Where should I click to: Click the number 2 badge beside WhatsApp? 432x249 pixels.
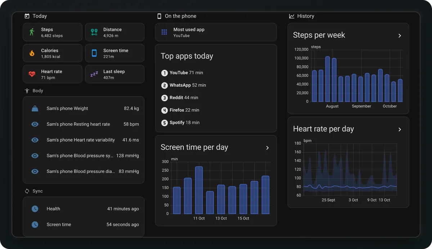click(165, 86)
